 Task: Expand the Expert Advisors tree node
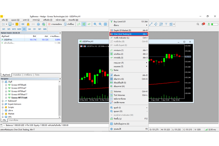(3, 104)
